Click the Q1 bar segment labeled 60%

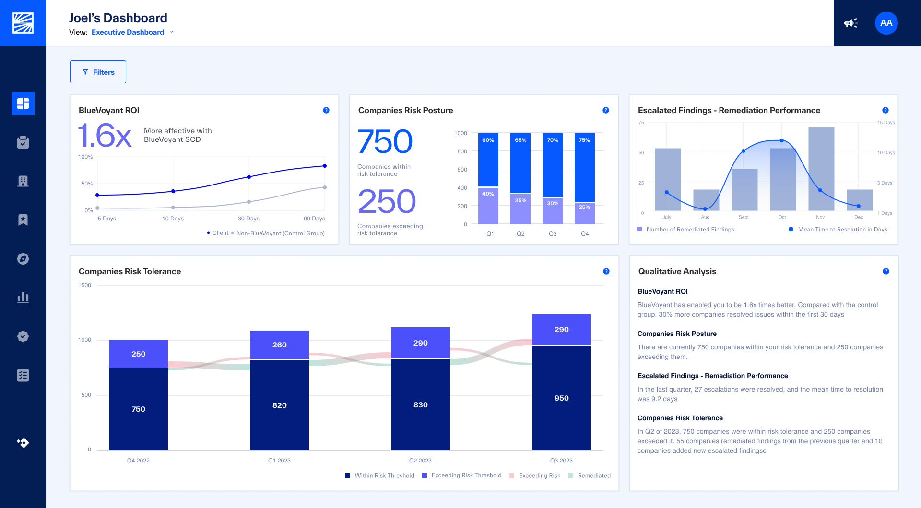click(x=488, y=160)
